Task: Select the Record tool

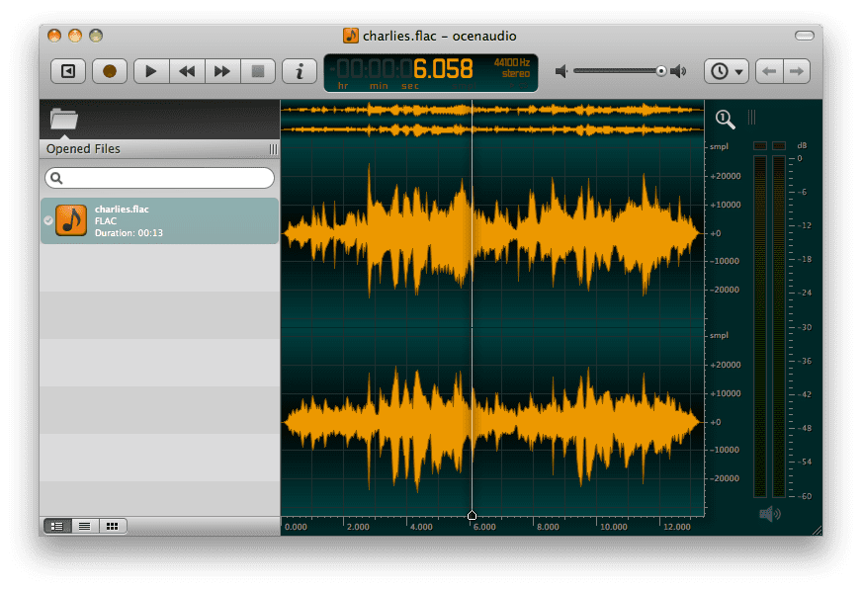Action: click(109, 70)
